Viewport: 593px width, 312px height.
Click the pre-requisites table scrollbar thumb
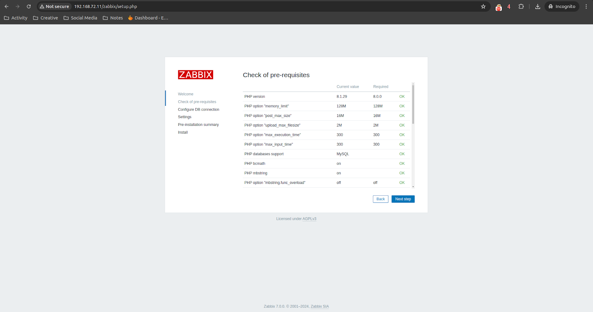413,104
